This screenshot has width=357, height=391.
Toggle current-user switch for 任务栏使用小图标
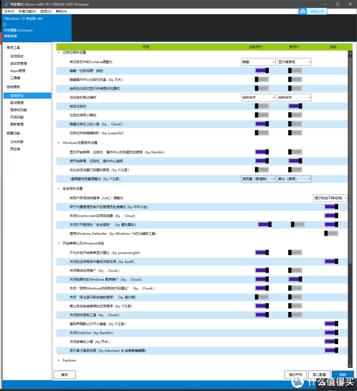262,115
